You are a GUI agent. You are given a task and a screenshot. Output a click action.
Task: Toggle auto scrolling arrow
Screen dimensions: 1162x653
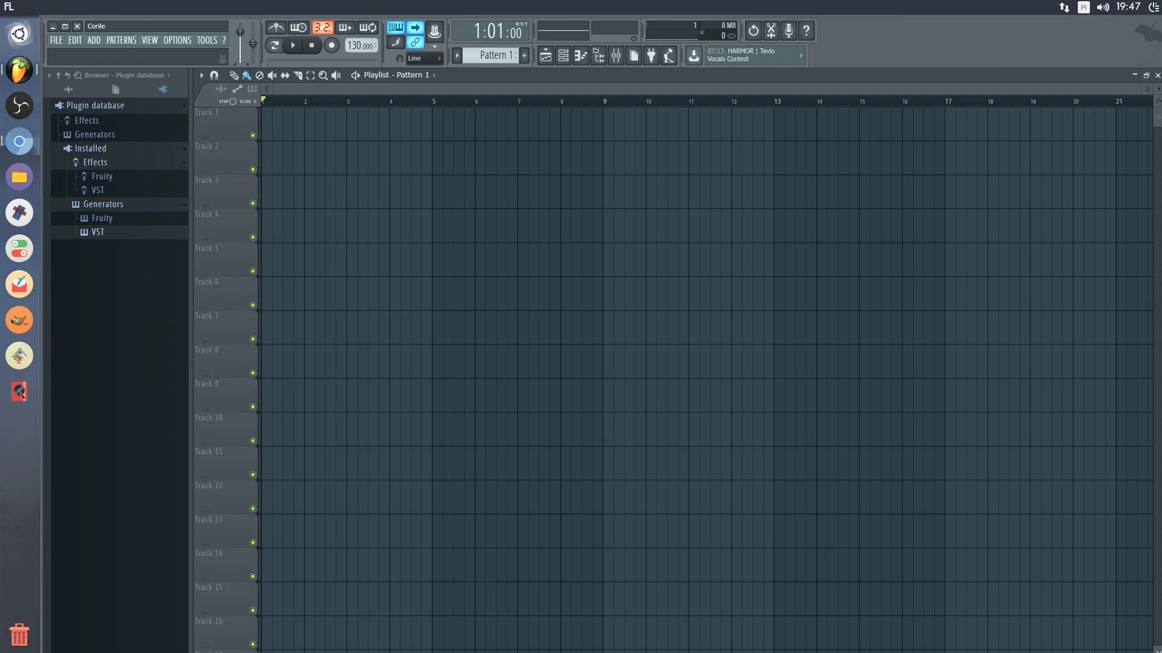(415, 27)
